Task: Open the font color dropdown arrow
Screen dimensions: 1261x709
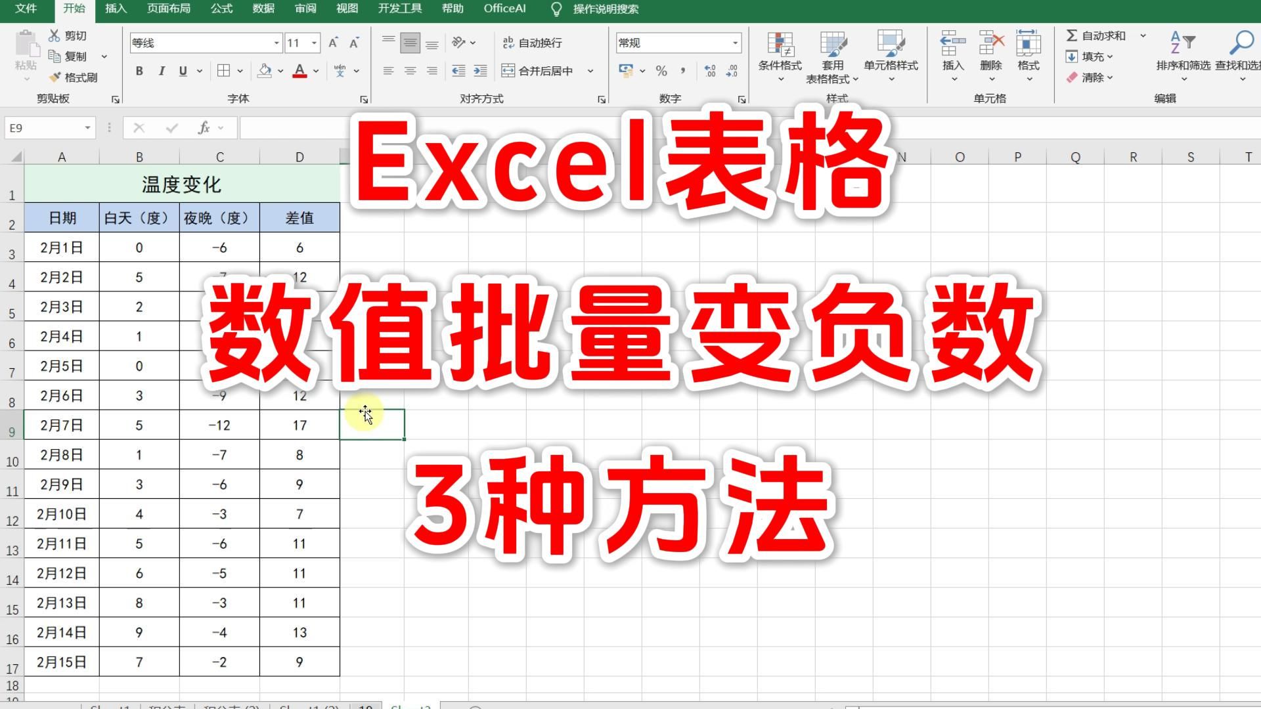Action: [316, 71]
